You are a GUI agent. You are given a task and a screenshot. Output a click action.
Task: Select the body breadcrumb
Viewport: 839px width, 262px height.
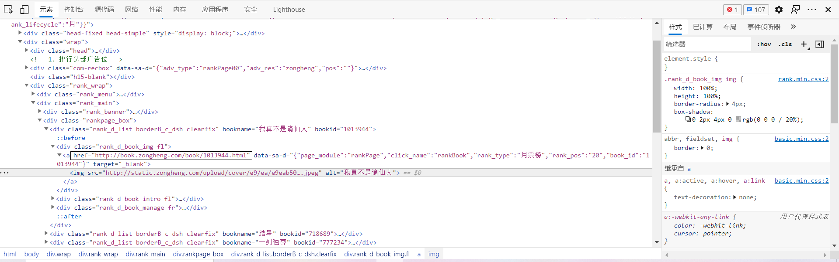(31, 254)
